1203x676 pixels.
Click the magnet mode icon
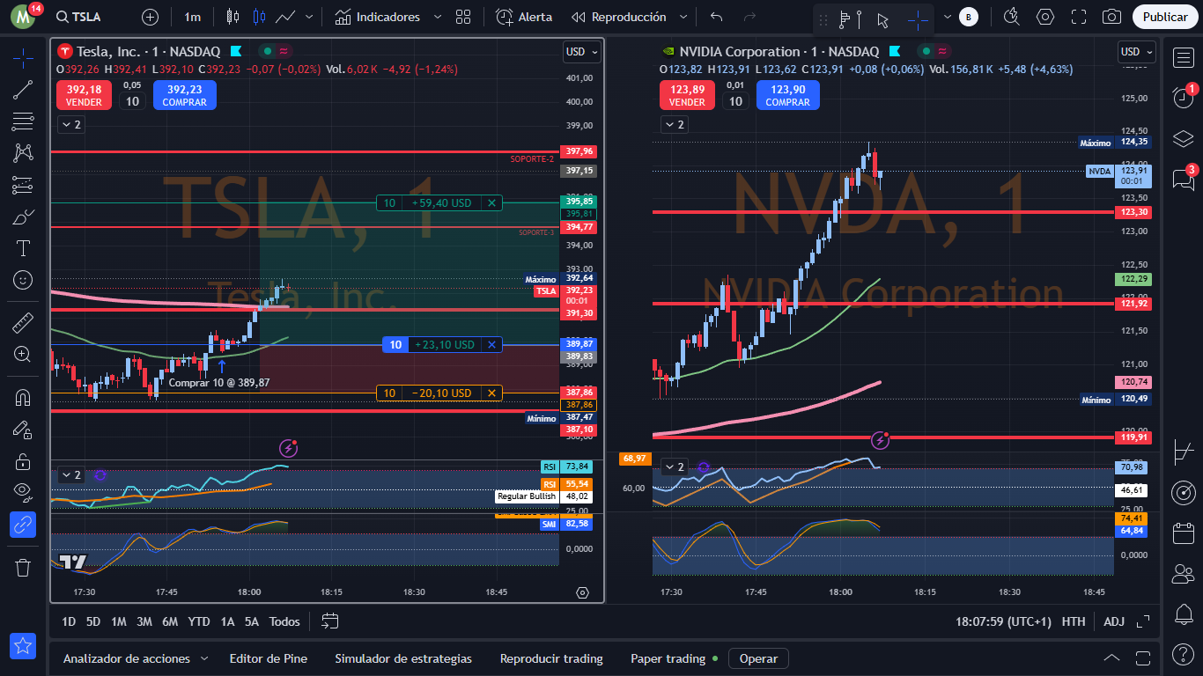tap(23, 397)
